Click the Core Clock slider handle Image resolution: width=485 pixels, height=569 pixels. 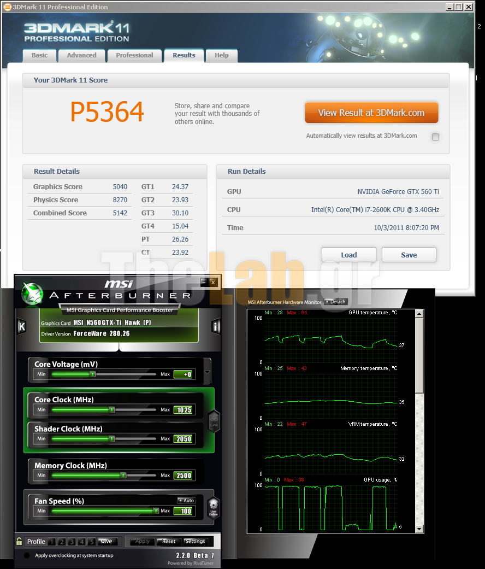(112, 410)
